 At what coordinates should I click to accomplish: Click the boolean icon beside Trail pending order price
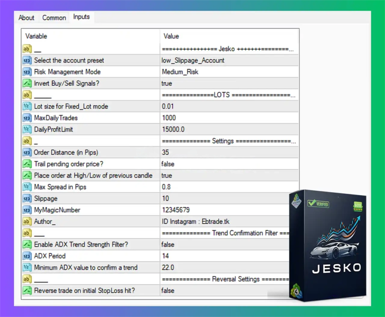click(x=26, y=164)
